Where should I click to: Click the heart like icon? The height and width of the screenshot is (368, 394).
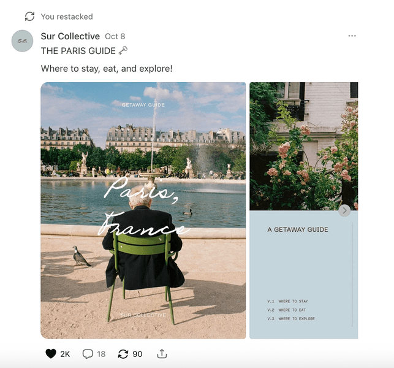click(51, 354)
